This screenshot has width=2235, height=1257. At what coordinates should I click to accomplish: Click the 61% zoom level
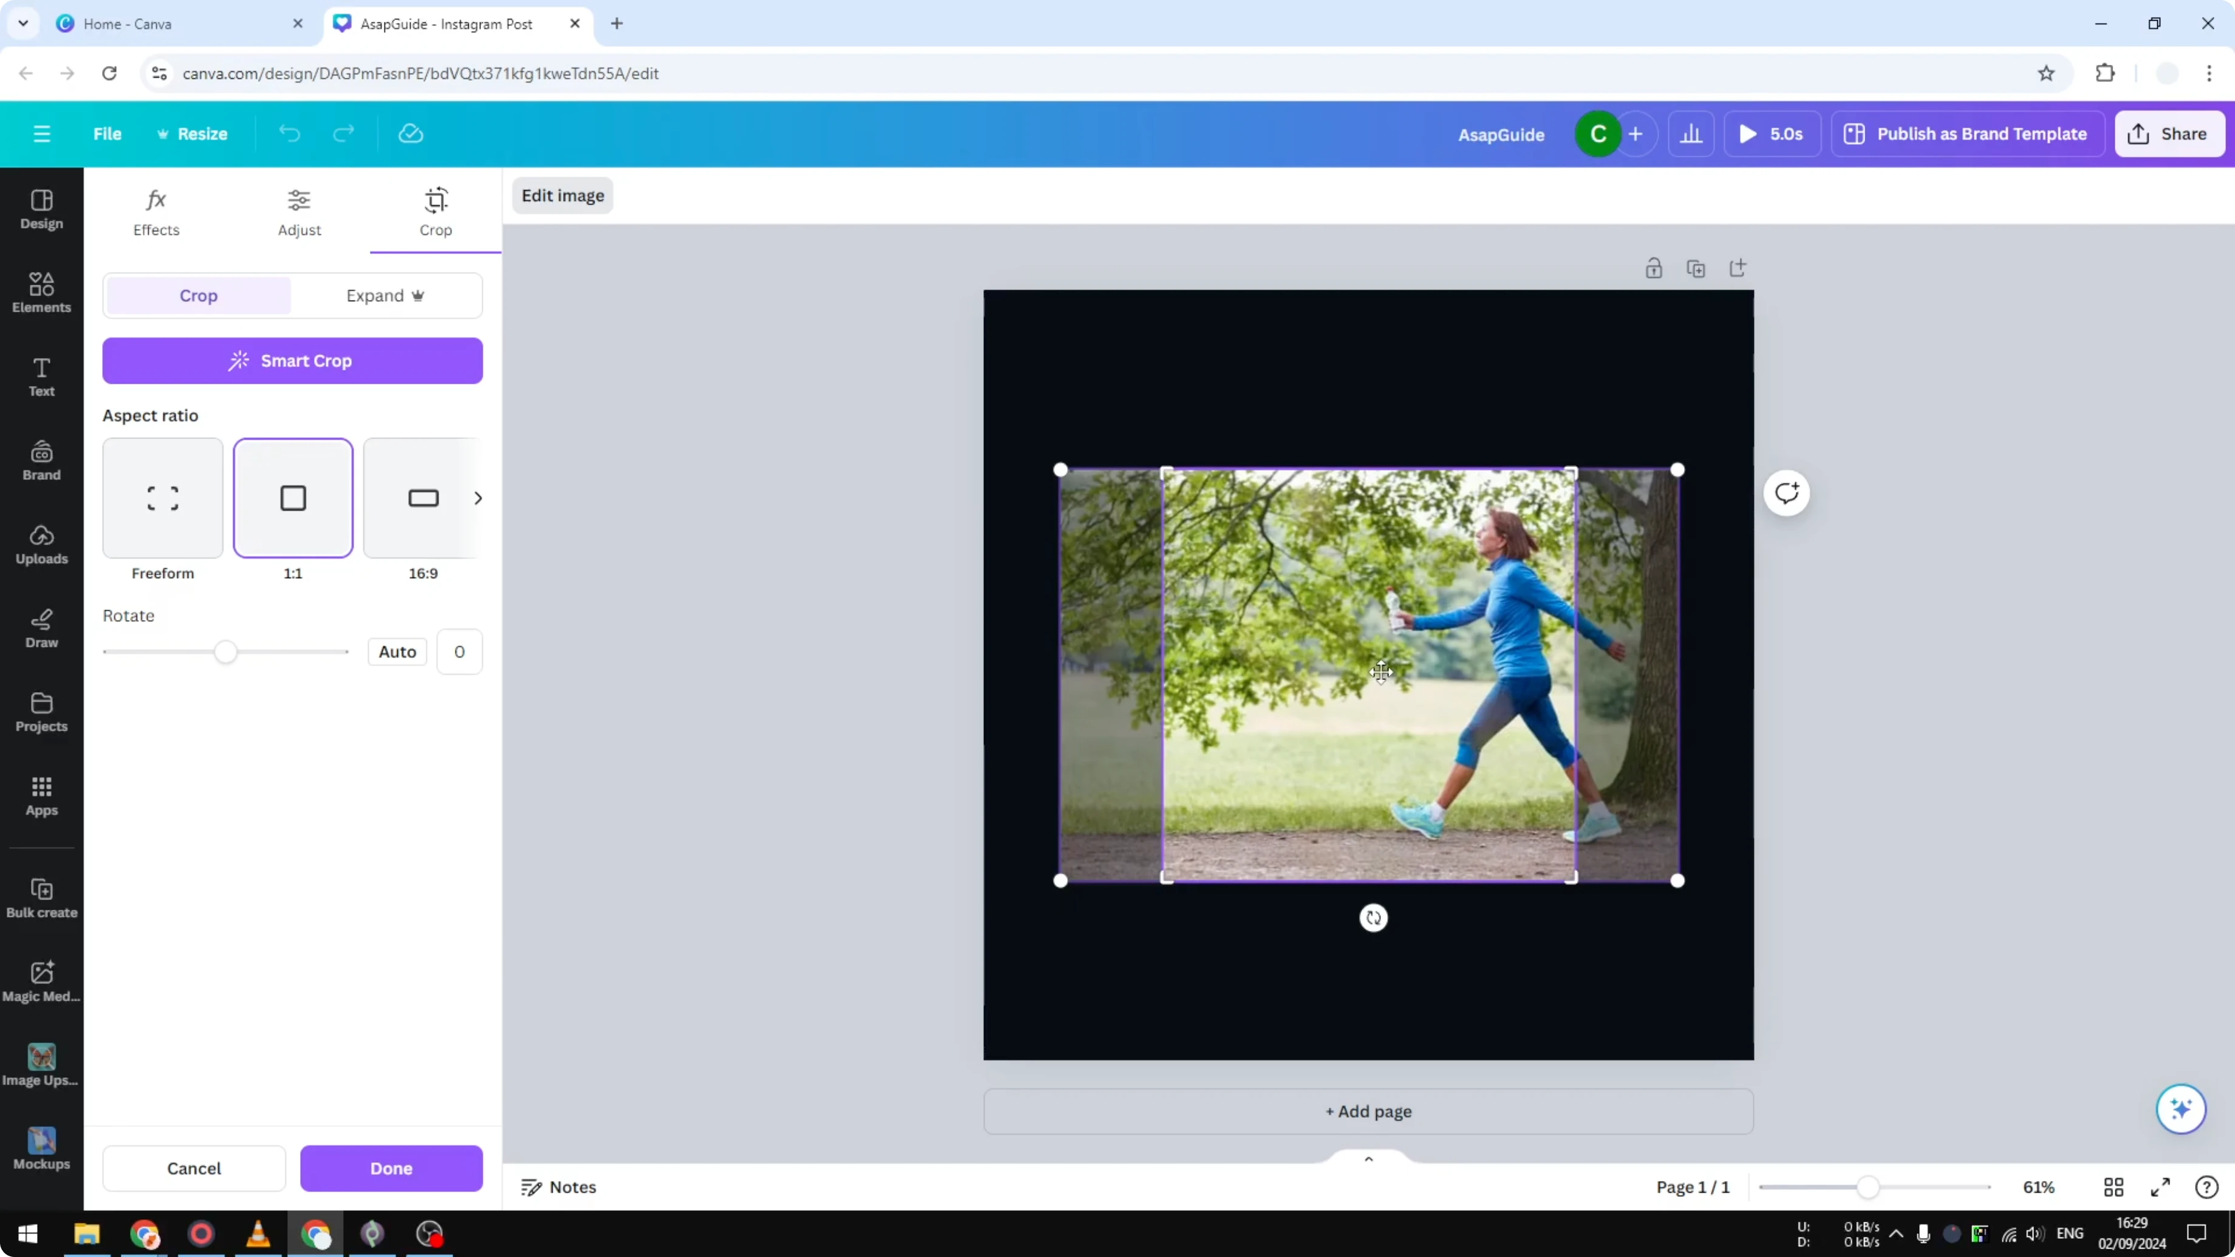coord(2039,1187)
